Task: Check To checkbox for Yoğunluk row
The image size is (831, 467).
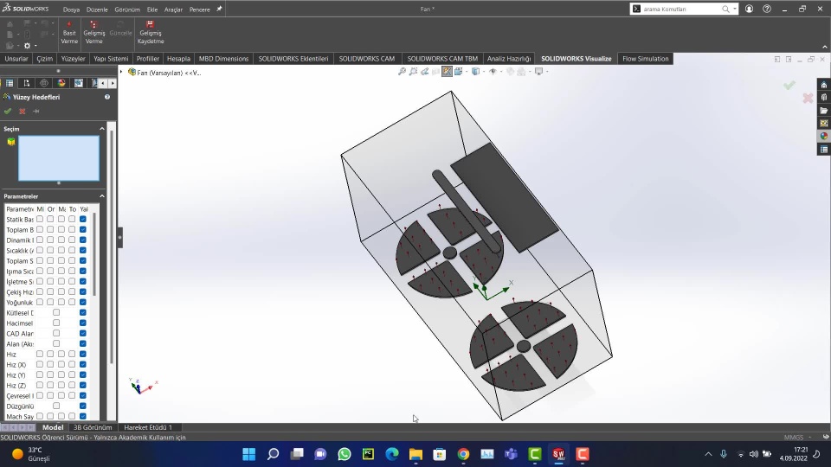Action: pos(72,302)
